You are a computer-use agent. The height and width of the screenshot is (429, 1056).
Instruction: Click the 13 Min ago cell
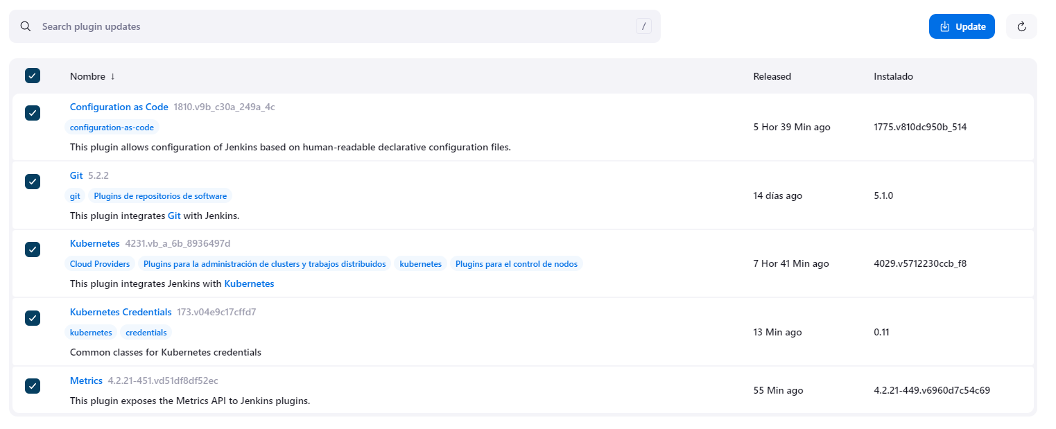click(777, 333)
